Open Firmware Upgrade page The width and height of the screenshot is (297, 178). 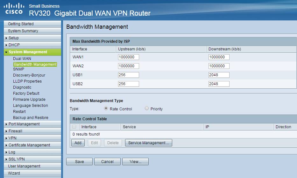[x=29, y=100]
